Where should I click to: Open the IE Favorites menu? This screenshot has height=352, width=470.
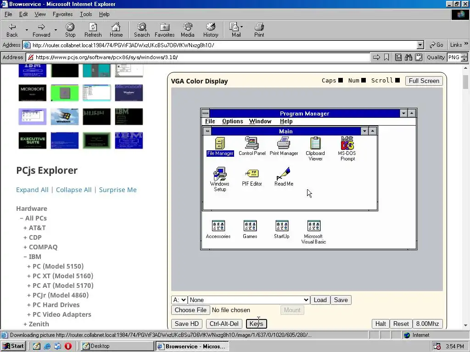(x=62, y=14)
